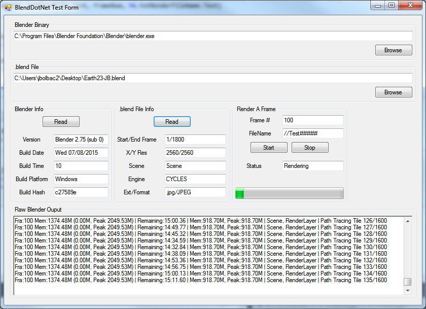Viewport: 426px width, 309px height.
Task: Minimize the BlendDotNet Test Form window
Action: tap(378, 6)
